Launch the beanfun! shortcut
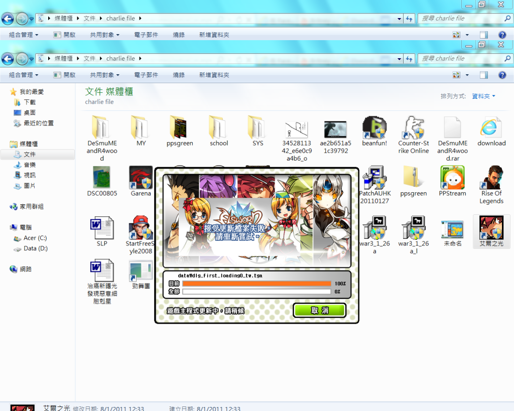The height and width of the screenshot is (411, 514). (374, 131)
